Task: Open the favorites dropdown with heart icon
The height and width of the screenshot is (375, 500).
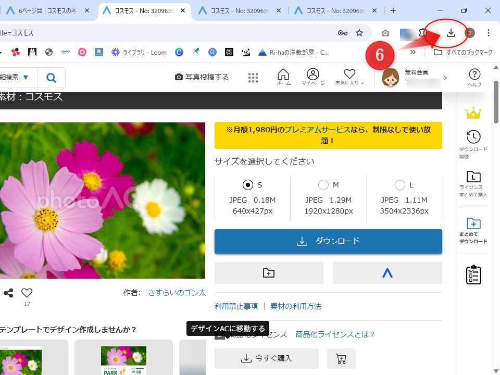Action: coord(349,77)
